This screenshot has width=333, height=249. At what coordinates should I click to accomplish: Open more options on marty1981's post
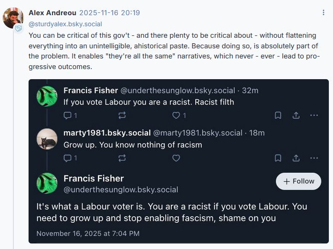tap(314, 158)
